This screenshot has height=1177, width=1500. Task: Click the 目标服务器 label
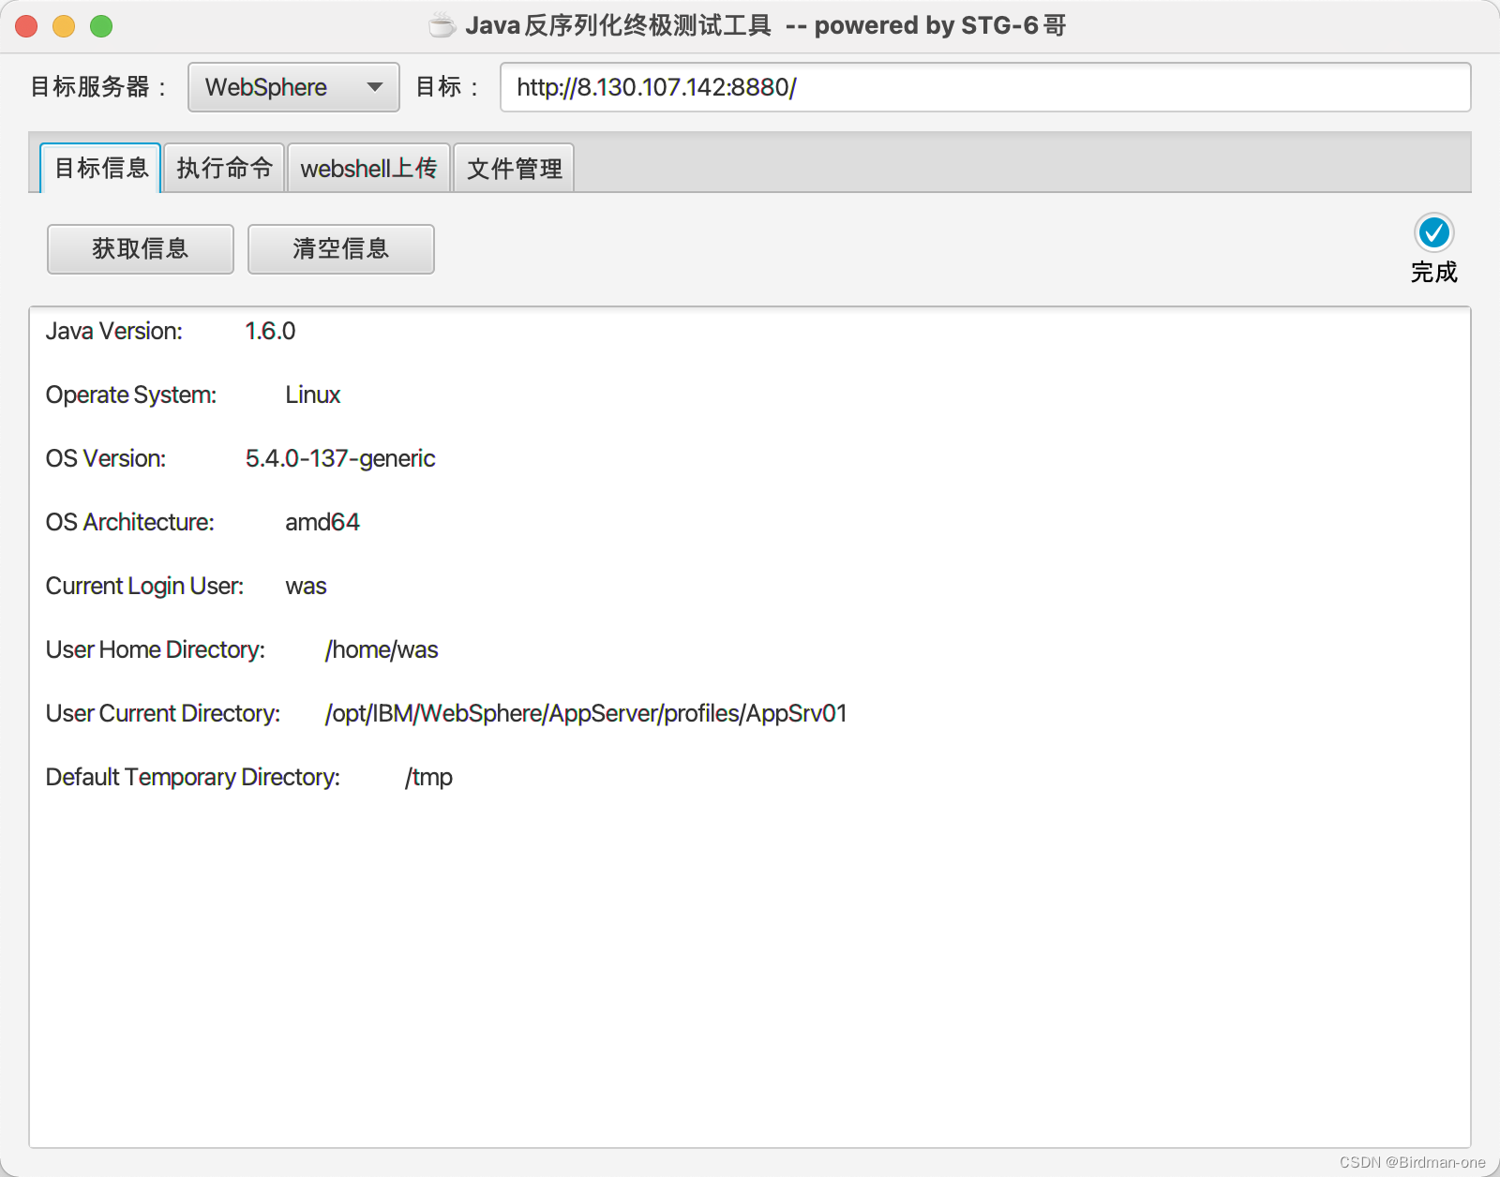99,87
